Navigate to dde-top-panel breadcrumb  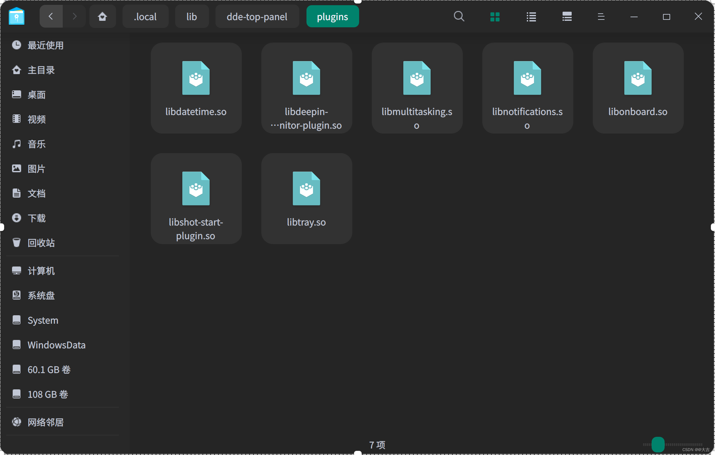(x=257, y=17)
